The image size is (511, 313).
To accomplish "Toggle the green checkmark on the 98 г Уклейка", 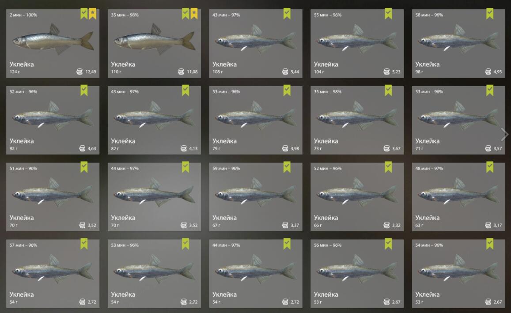I will pyautogui.click(x=490, y=14).
